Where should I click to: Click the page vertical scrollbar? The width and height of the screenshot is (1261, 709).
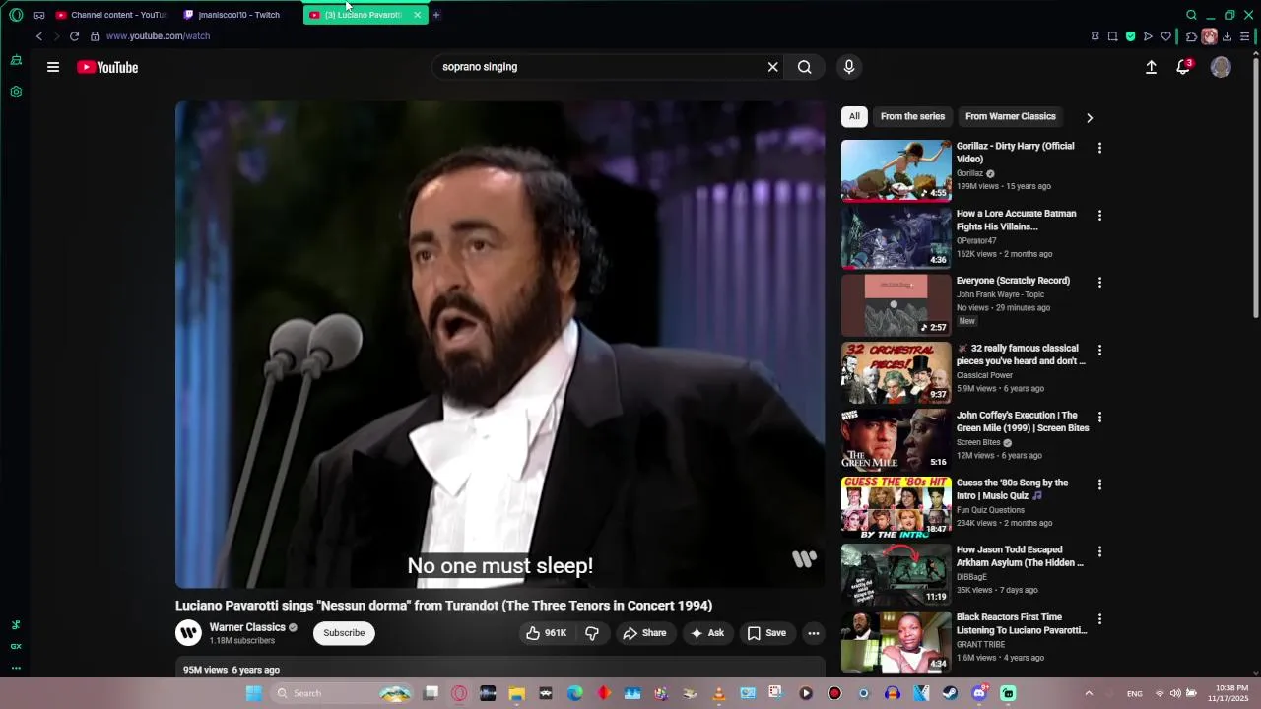[x=1255, y=187]
